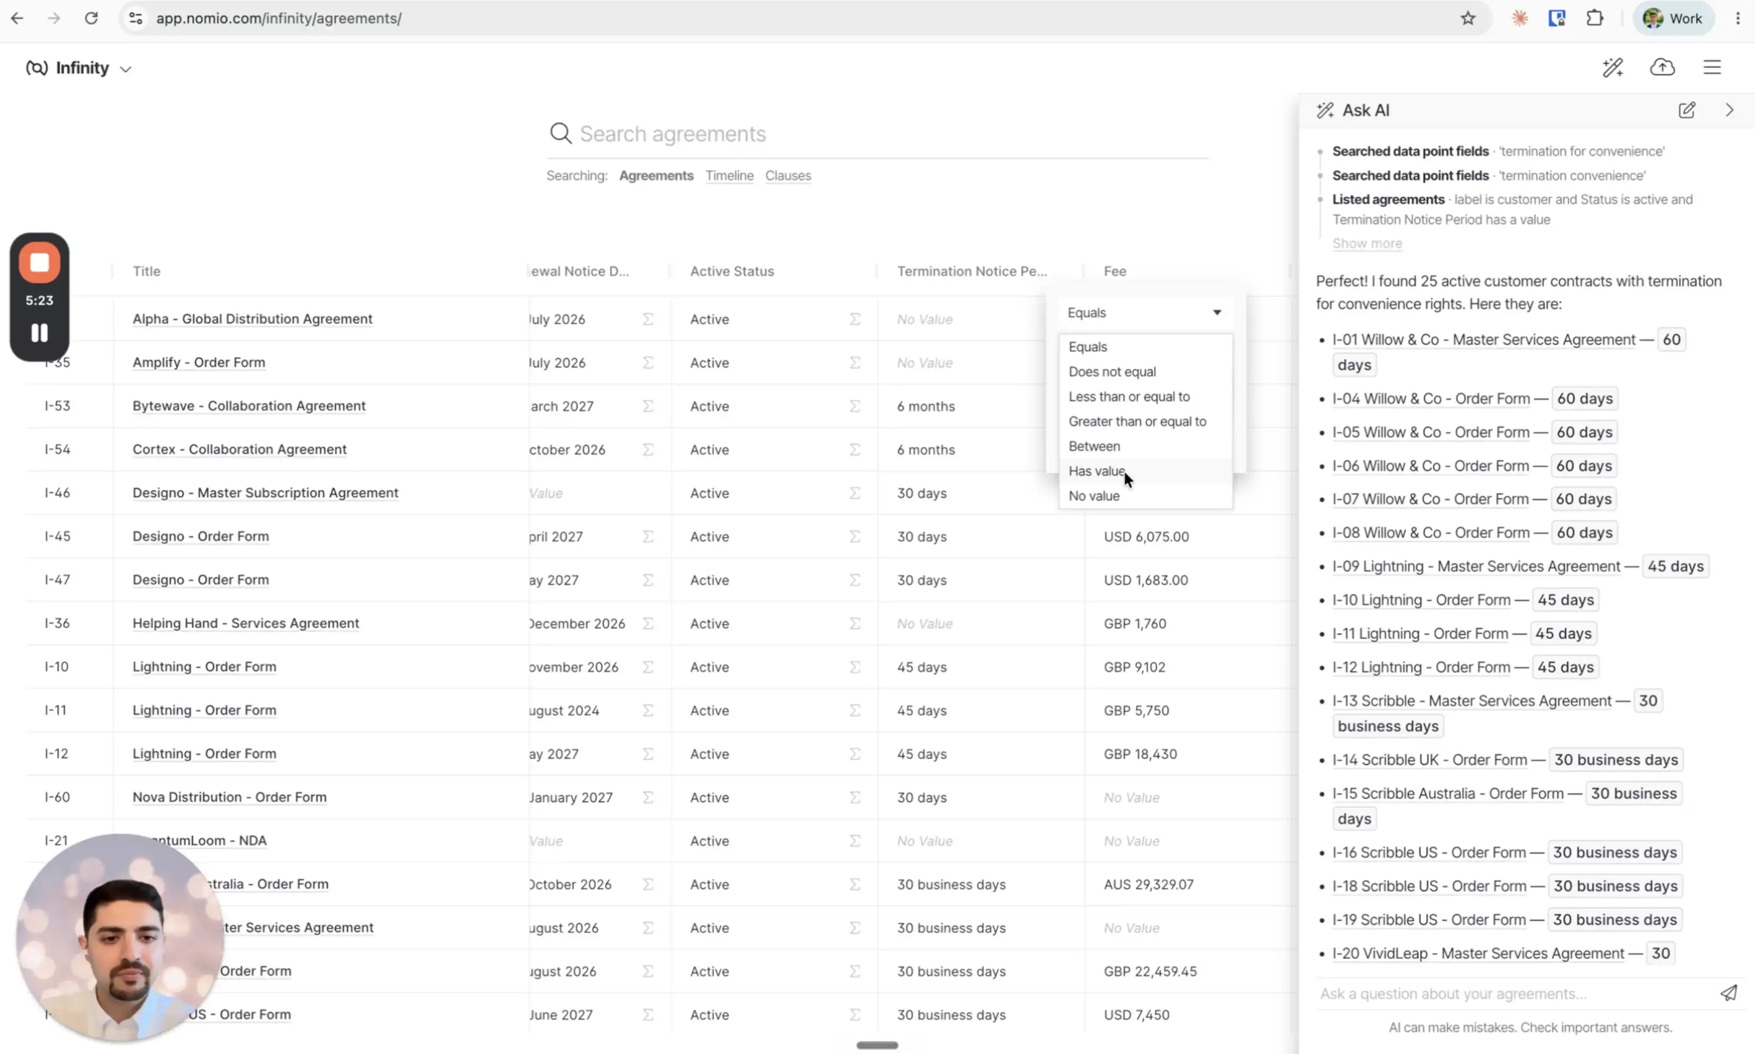1755x1054 pixels.
Task: Expand Show more in AI steps
Action: 1366,243
